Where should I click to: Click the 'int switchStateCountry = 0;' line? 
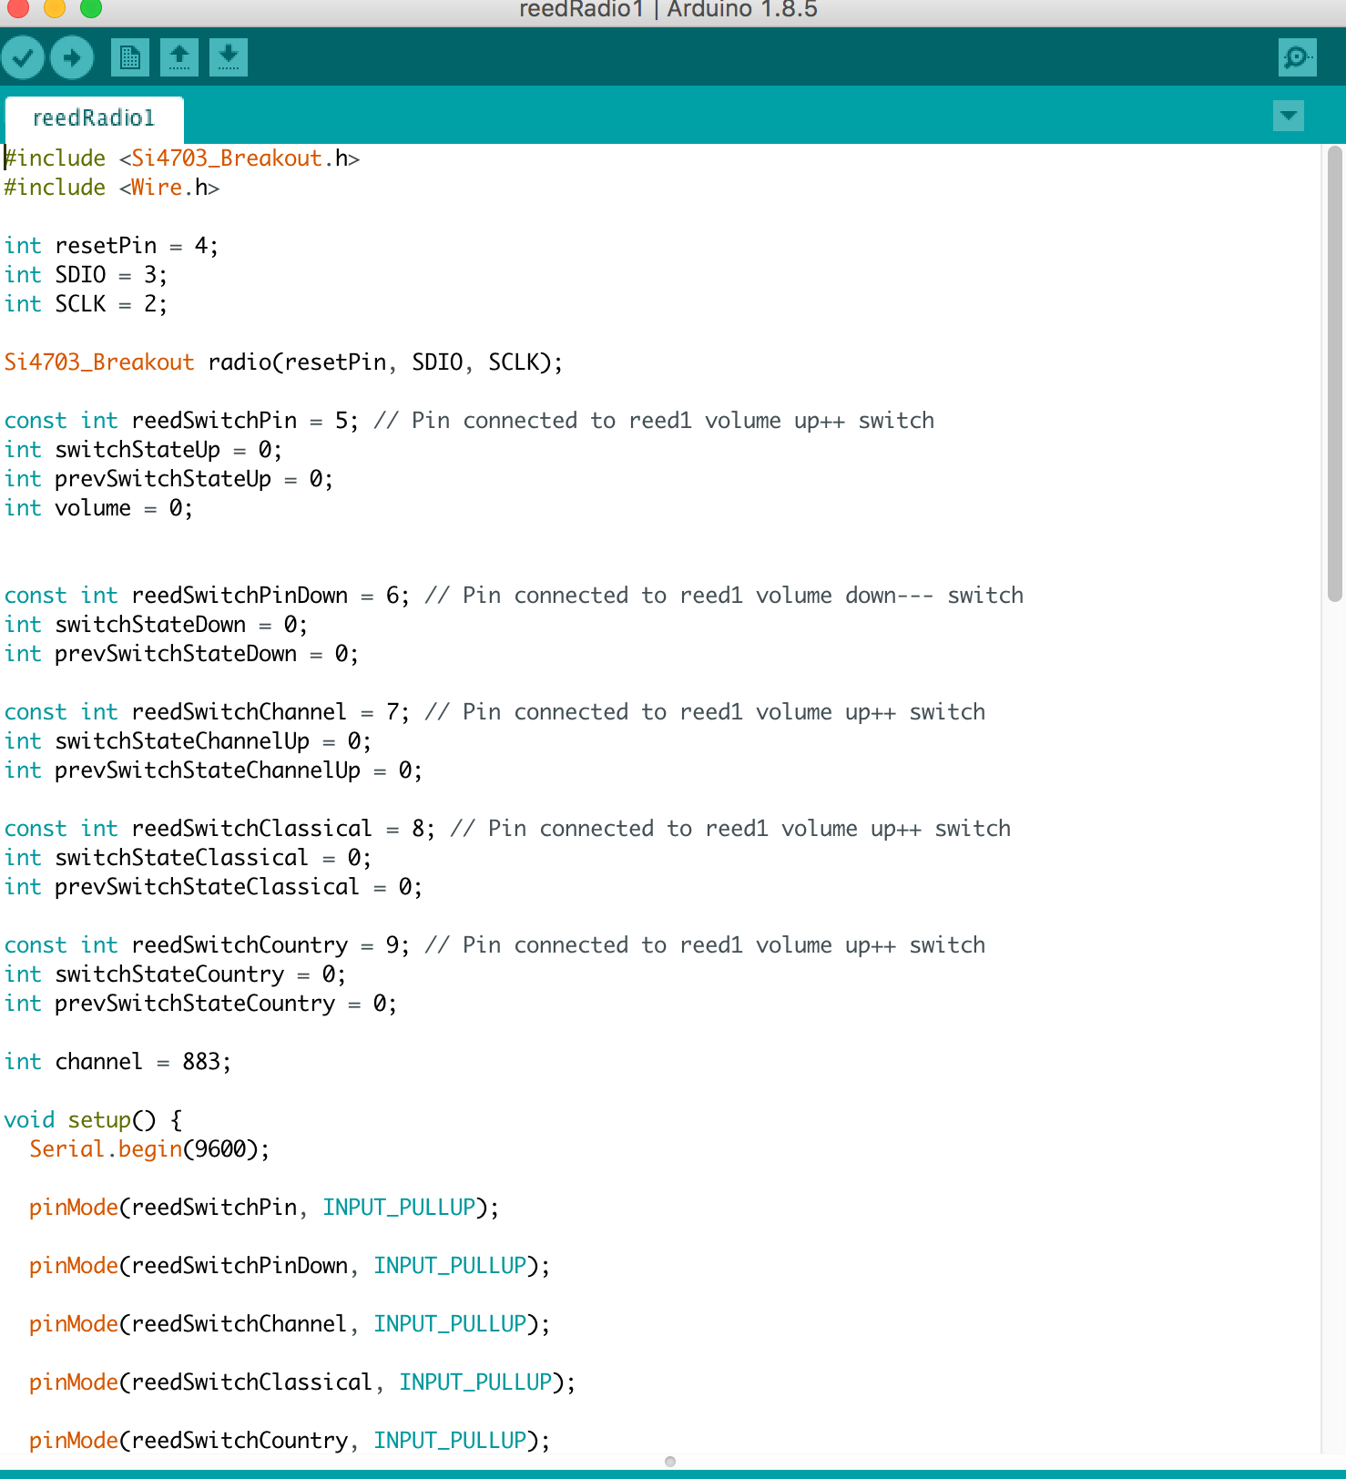point(175,974)
